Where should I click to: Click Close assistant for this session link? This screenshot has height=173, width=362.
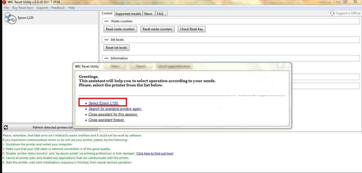point(113,114)
